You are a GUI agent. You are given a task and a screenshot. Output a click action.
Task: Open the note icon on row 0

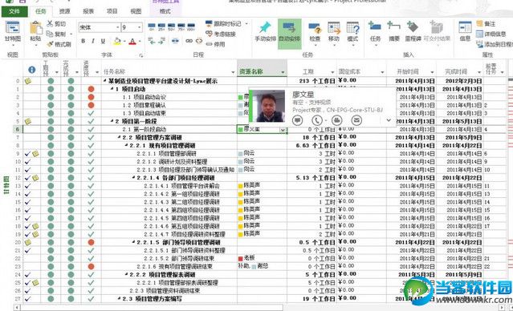click(28, 80)
